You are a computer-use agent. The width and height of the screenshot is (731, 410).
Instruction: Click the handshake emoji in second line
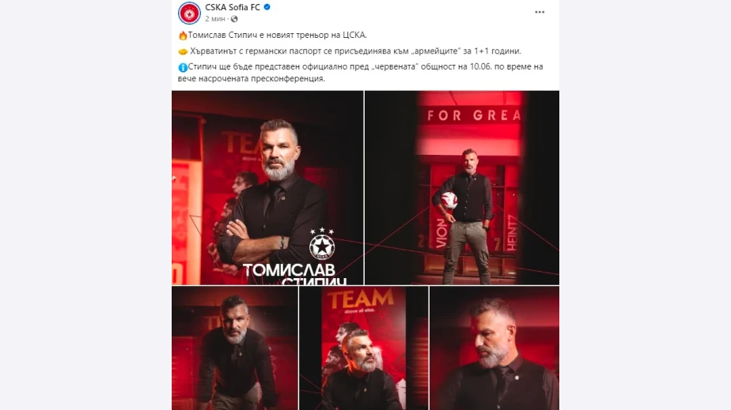(x=184, y=51)
